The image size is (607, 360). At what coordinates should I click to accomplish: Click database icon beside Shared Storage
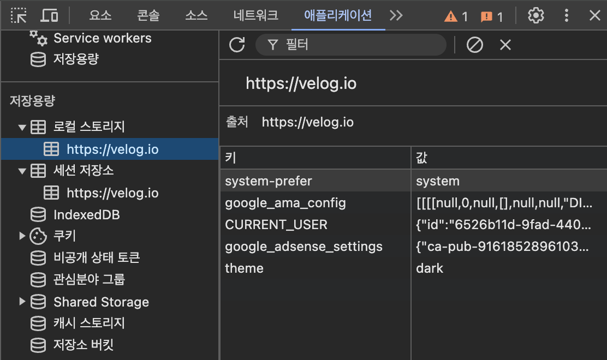[x=38, y=302]
